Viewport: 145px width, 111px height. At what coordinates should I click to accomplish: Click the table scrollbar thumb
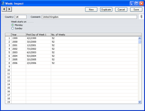[140, 42]
